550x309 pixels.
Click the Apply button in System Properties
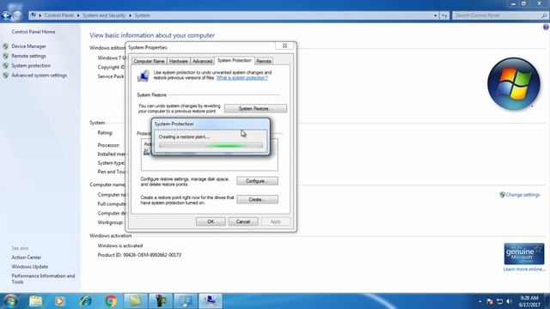click(x=276, y=221)
